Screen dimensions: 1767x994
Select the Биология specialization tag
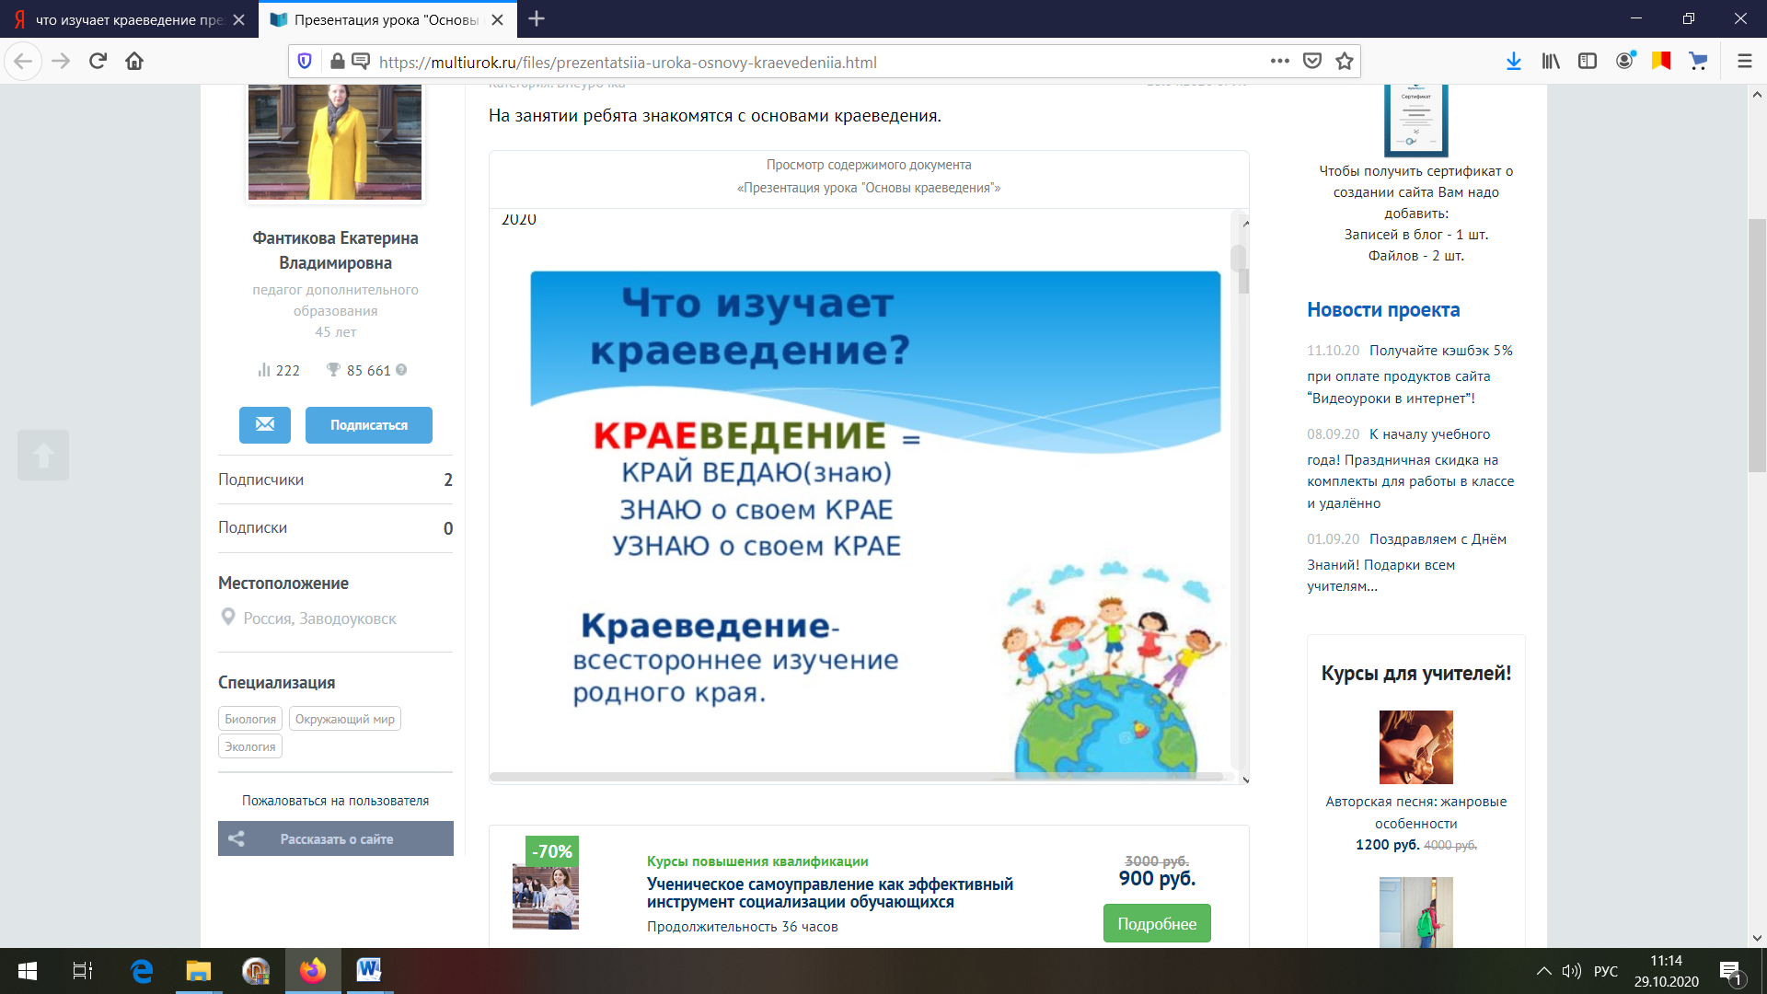click(250, 719)
